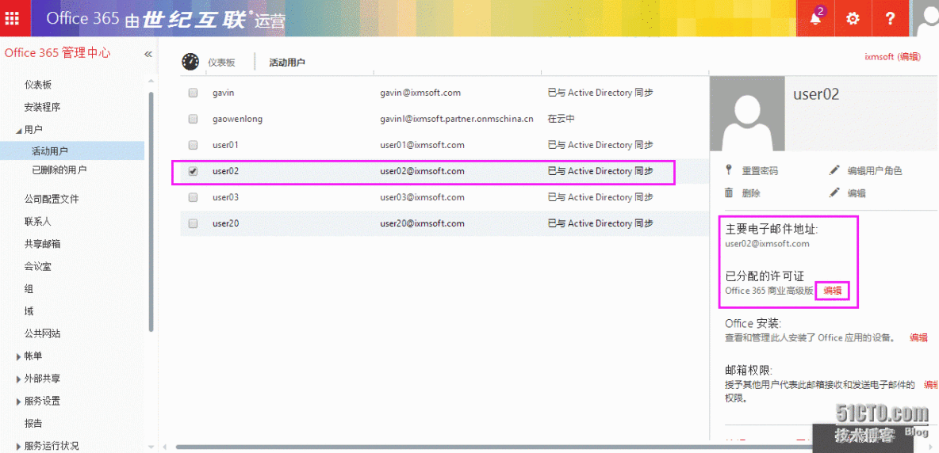Open the app launcher grid icon
The height and width of the screenshot is (453, 939).
click(x=11, y=18)
